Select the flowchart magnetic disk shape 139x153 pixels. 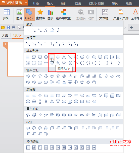point(82,102)
